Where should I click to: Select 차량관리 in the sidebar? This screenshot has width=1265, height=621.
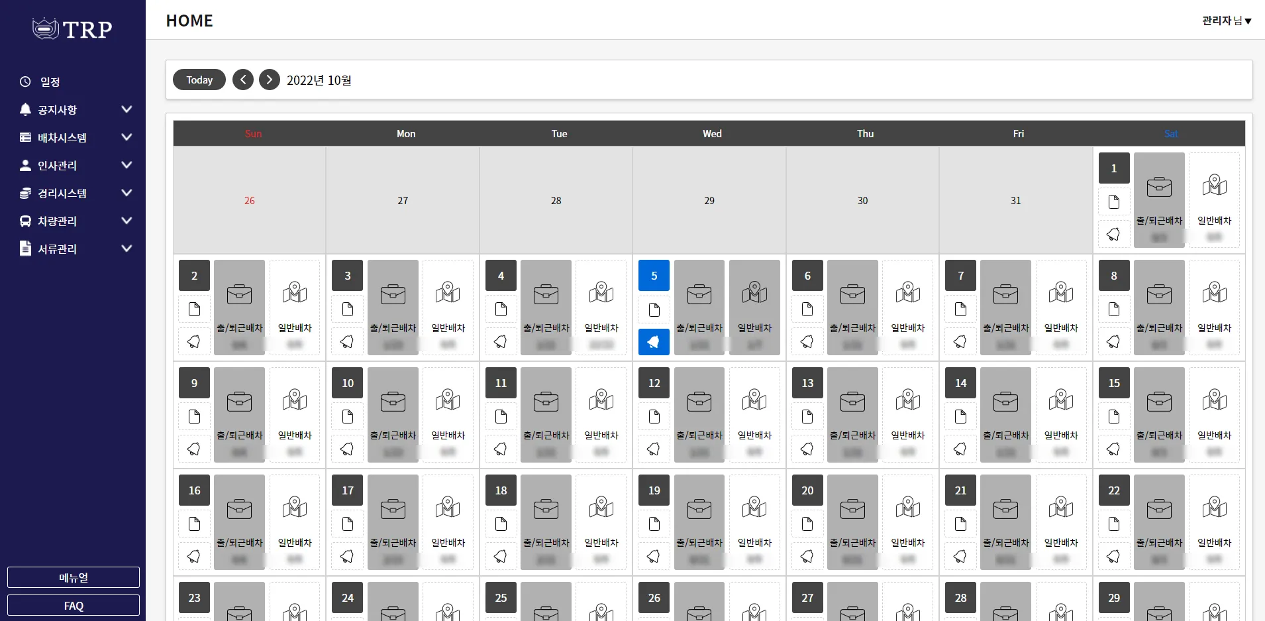click(57, 221)
